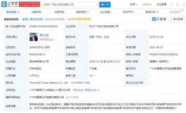Click the red banner beside the logo
Screen dimensions: 186x113
[x=29, y=4]
